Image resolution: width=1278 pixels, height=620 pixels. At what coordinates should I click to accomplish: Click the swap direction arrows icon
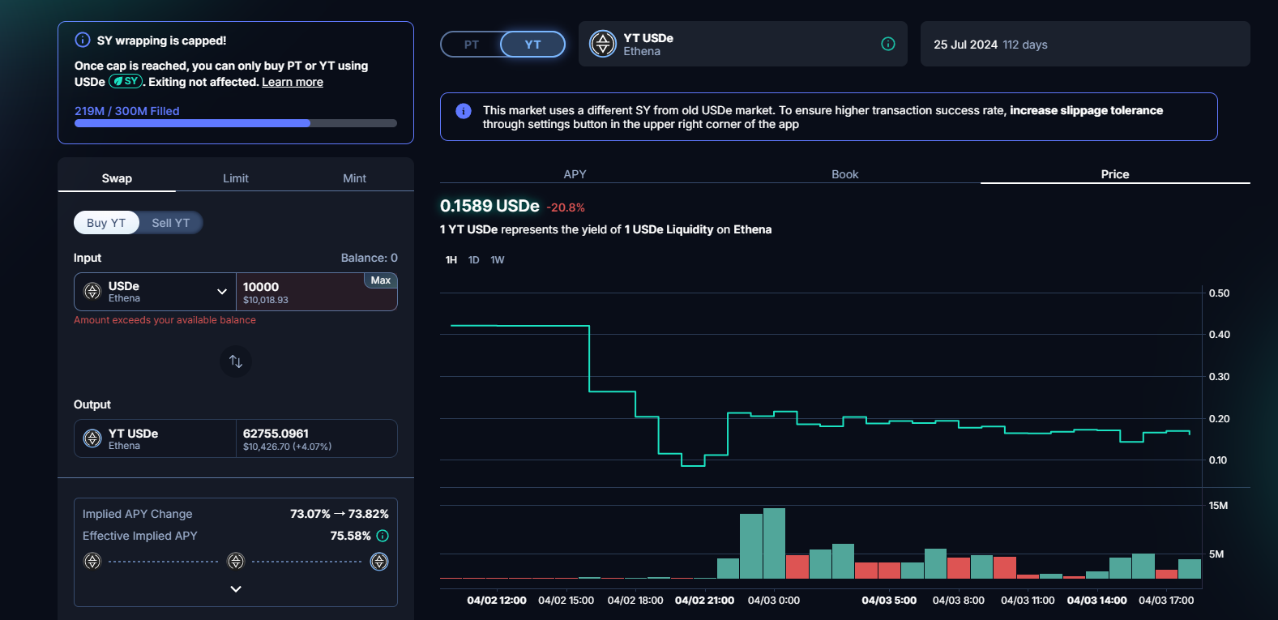pos(236,361)
